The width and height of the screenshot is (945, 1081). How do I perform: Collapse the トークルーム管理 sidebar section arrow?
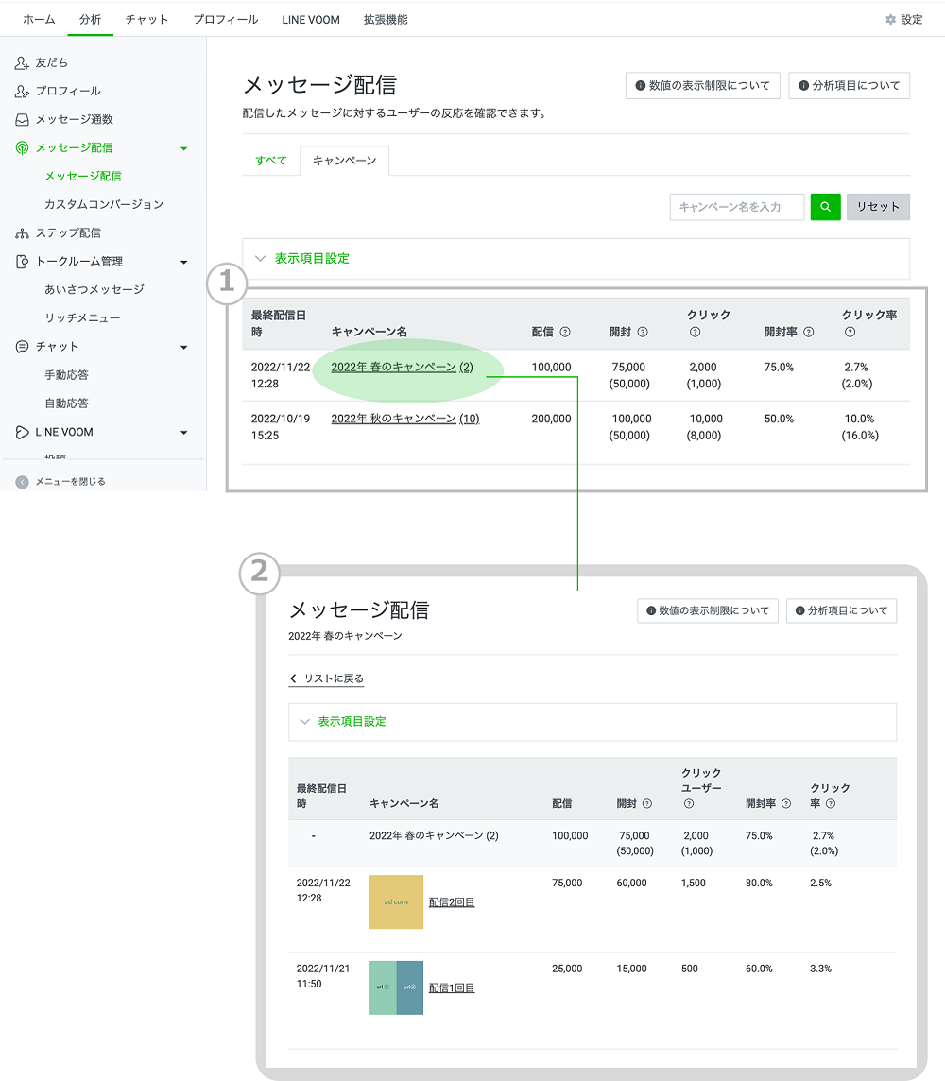pos(183,262)
